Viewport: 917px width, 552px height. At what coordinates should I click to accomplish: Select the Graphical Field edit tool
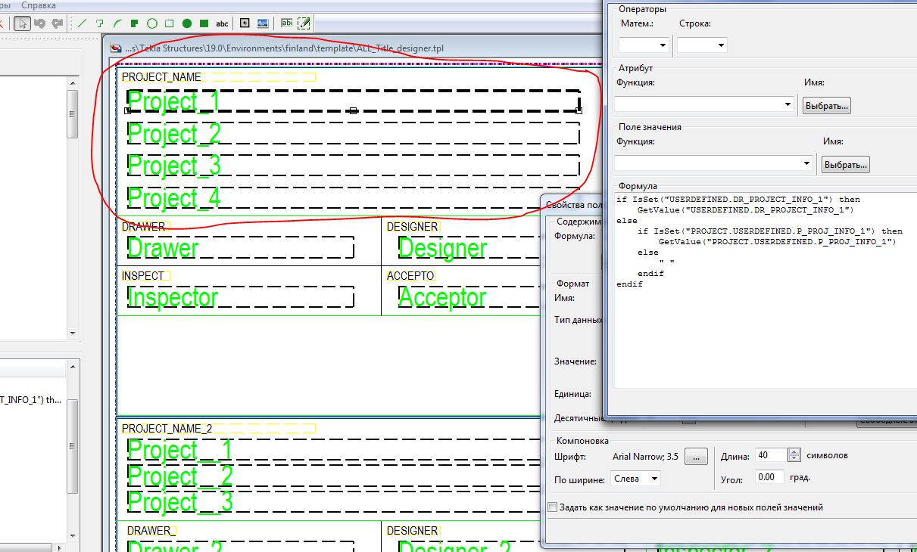(304, 23)
